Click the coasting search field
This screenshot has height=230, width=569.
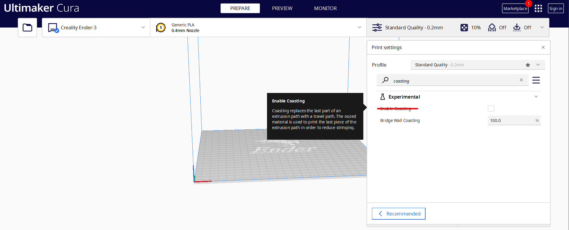(x=453, y=80)
